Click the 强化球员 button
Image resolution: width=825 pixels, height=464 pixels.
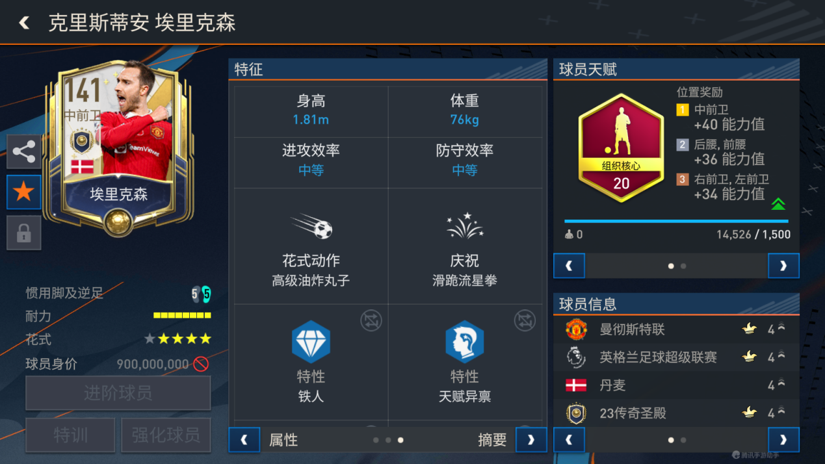(x=166, y=435)
